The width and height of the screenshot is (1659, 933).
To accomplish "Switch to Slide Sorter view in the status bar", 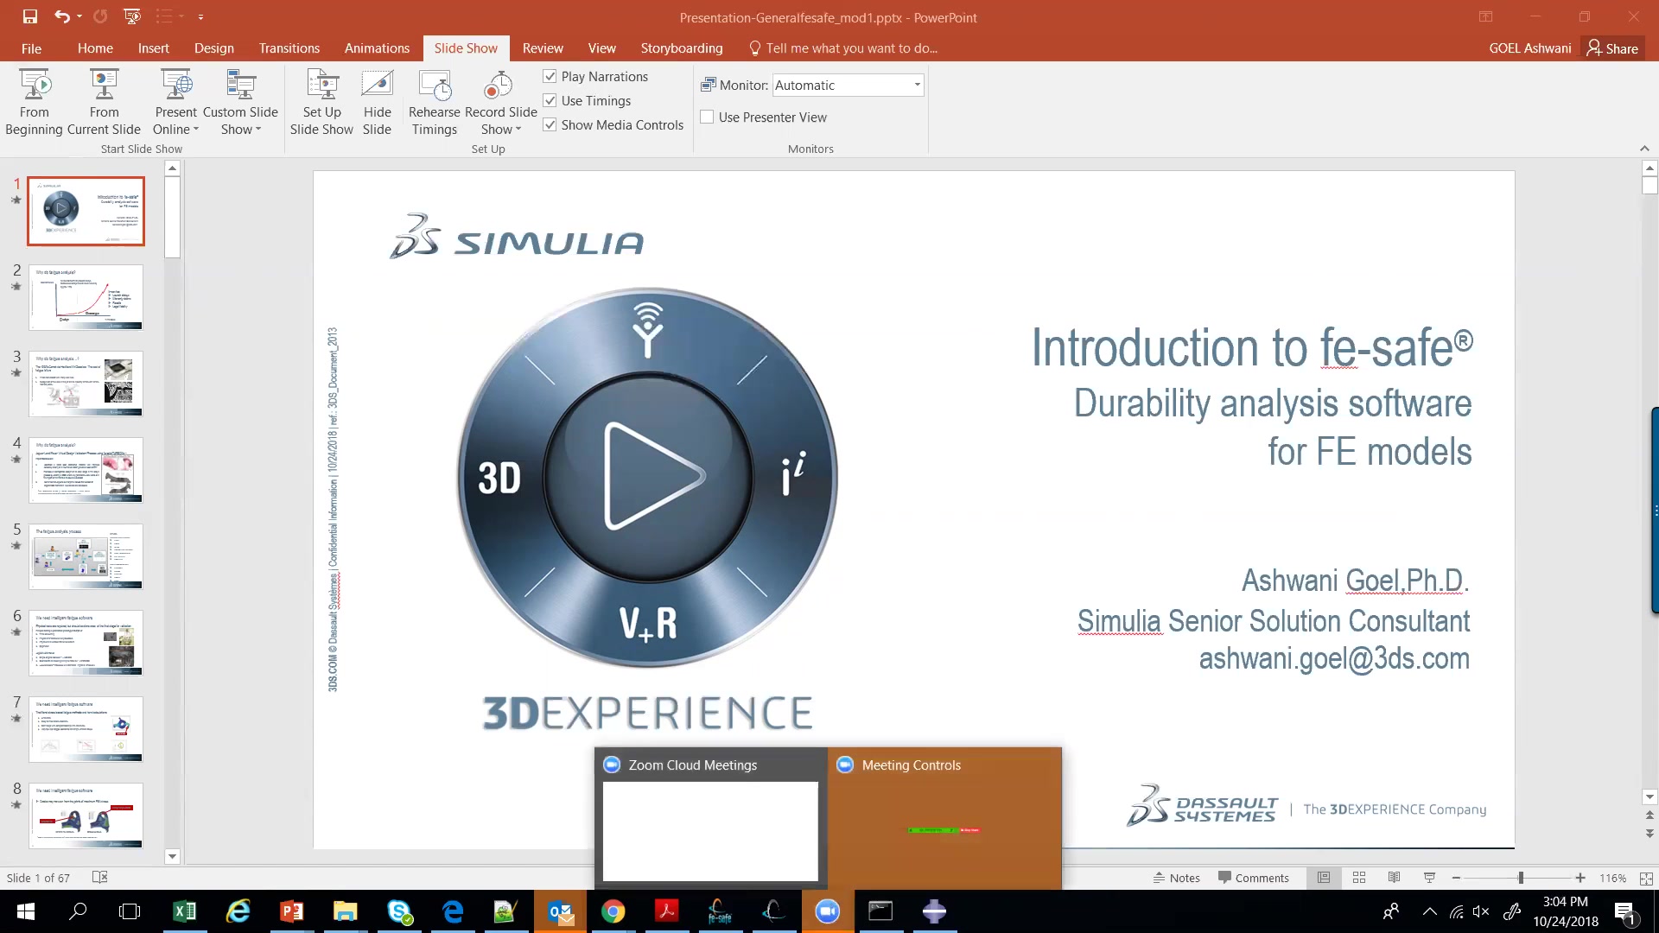I will click(x=1359, y=878).
